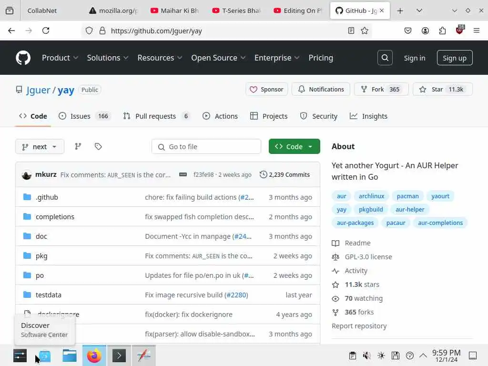Image resolution: width=488 pixels, height=366 pixels.
Task: Open the GPL-3.0 license link
Action: (368, 257)
